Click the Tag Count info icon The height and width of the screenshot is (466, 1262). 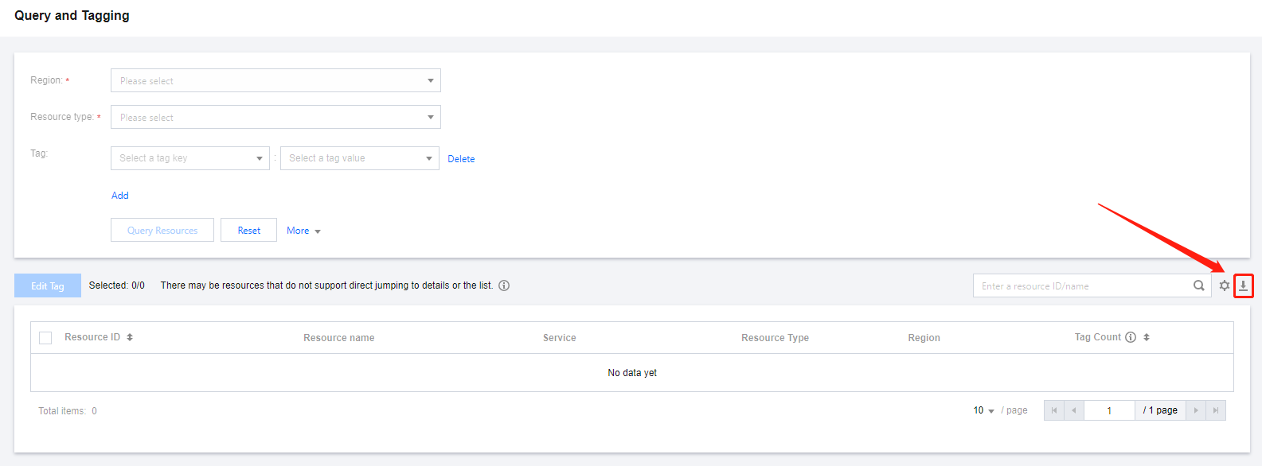coord(1130,337)
